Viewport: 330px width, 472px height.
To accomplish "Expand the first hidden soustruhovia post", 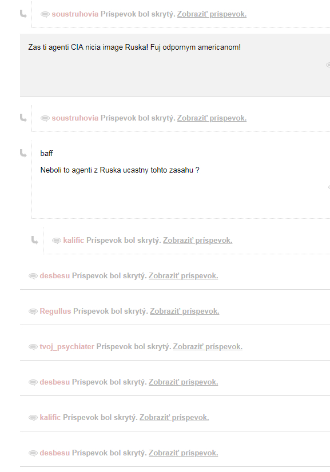I will (x=212, y=14).
